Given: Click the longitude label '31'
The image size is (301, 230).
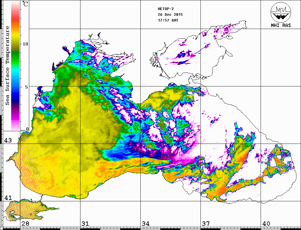Looking at the screenshot, I should [85, 223].
